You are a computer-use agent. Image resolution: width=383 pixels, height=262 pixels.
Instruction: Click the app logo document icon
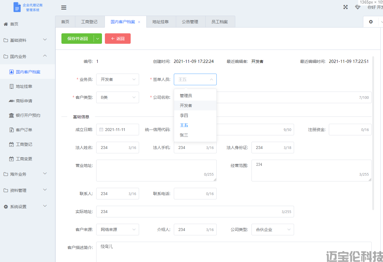pyautogui.click(x=17, y=7)
